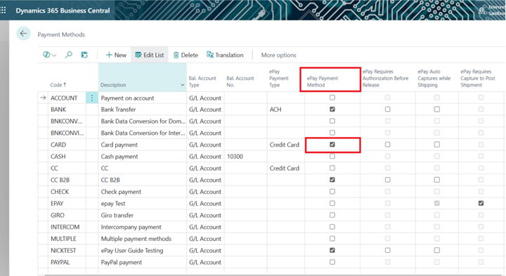This screenshot has height=276, width=506.
Task: Create a new payment method with New
Action: [x=116, y=55]
